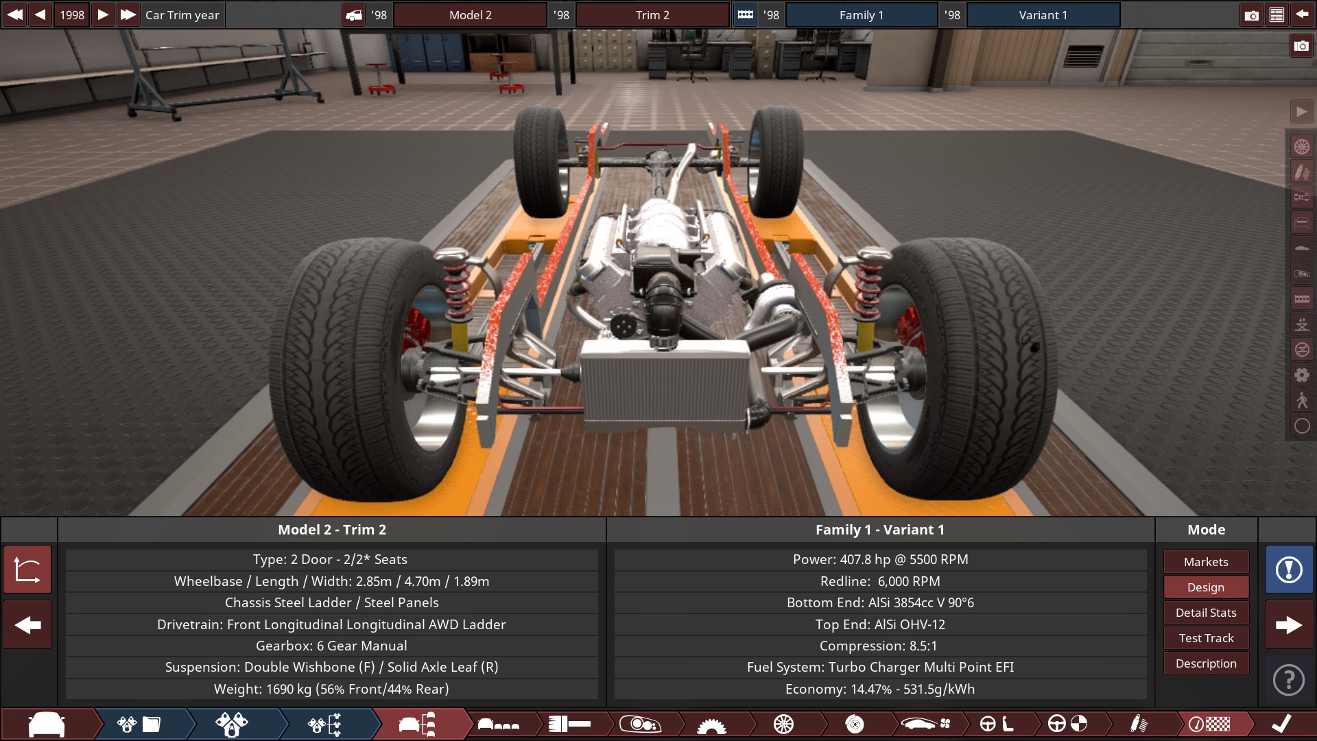Click the back arrow at top right

pyautogui.click(x=1302, y=14)
